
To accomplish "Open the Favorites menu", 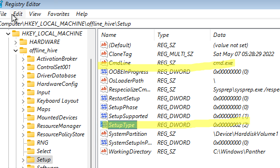I will (58, 14).
